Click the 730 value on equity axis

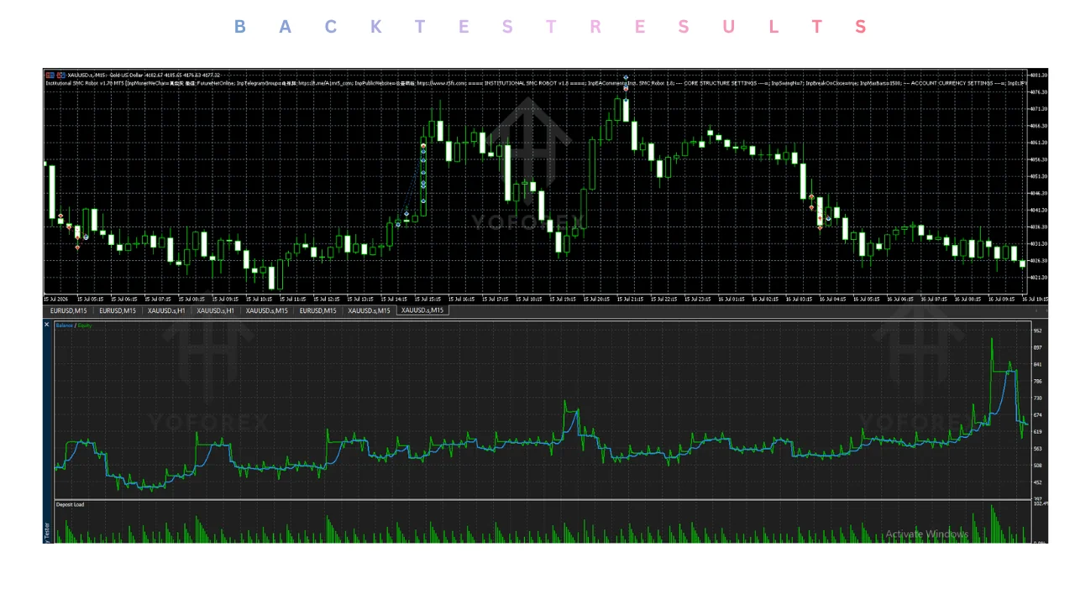[1037, 398]
